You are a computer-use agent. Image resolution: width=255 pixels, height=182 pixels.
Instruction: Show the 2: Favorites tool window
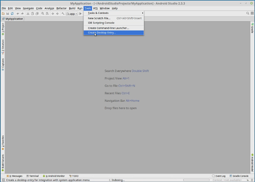tap(3, 143)
